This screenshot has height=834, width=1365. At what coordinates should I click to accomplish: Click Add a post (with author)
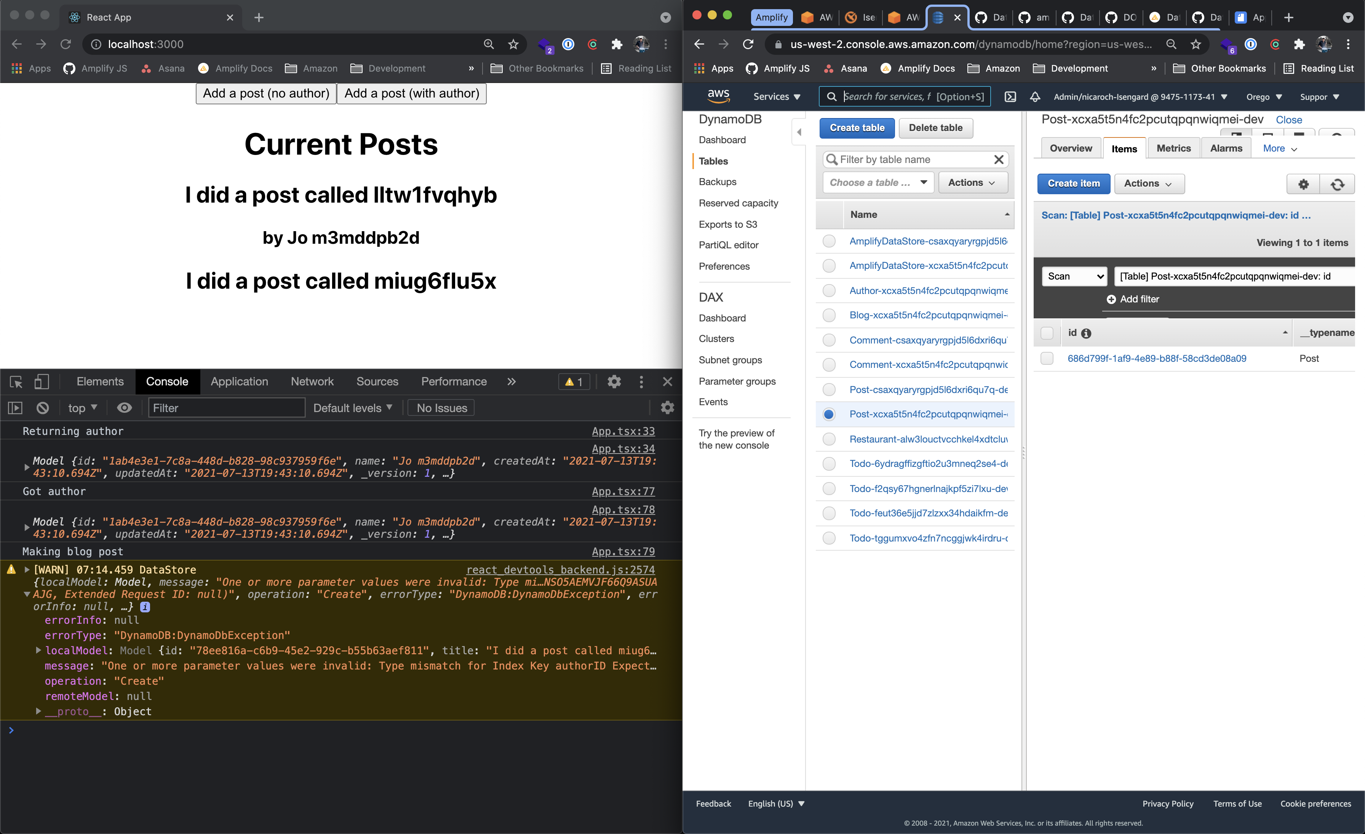pos(411,93)
